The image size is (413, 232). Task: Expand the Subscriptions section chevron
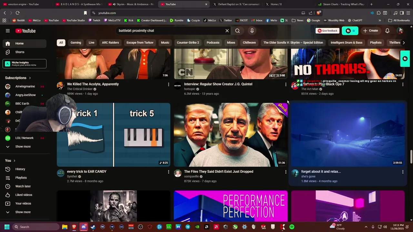30,78
